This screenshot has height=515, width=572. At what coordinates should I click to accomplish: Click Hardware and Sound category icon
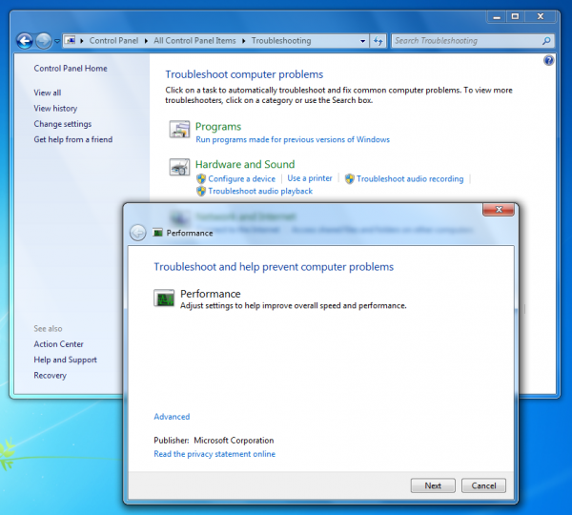click(179, 167)
